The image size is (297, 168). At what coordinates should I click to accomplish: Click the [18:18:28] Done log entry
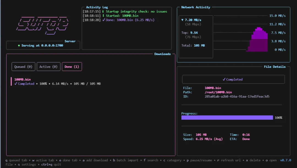119,20
